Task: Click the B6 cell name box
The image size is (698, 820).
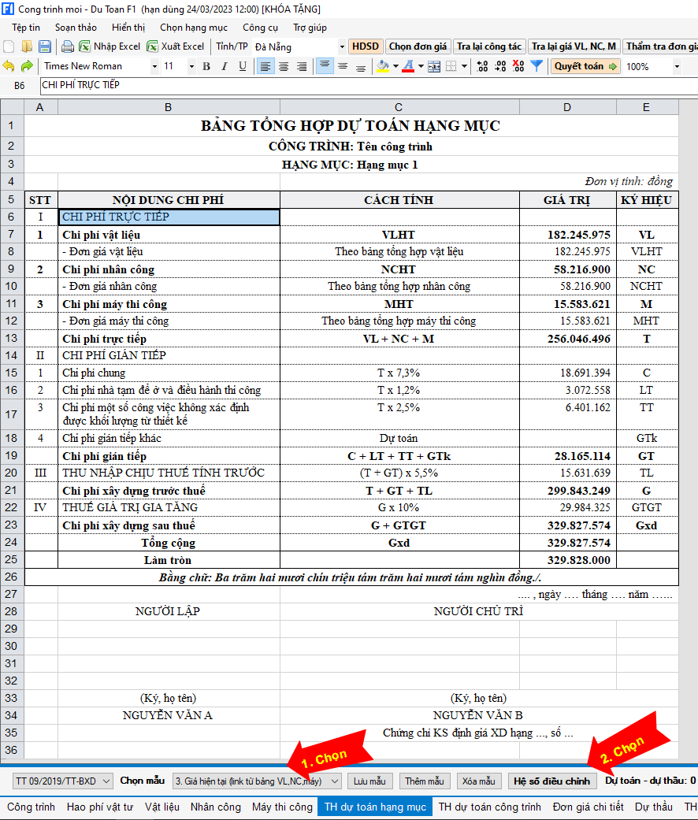Action: 20,85
